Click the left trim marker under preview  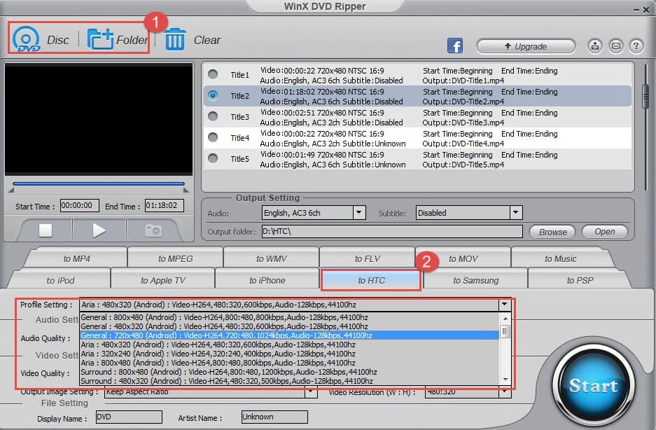coord(11,190)
